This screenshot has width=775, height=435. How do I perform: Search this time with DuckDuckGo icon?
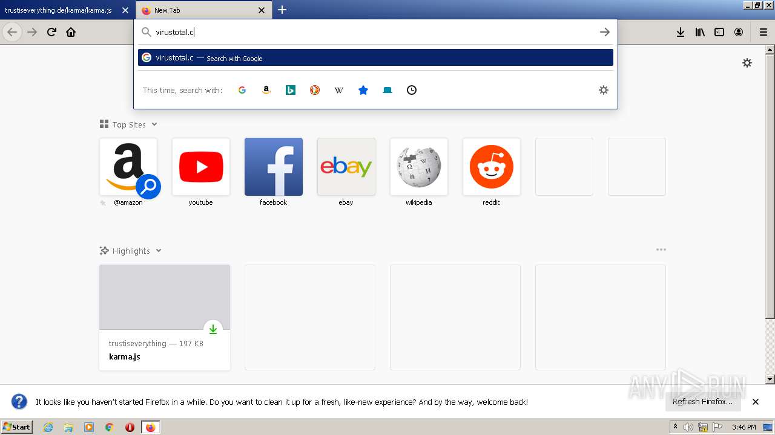point(315,90)
